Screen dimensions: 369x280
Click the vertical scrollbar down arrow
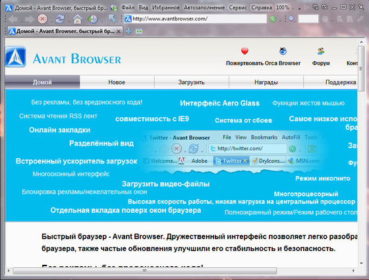point(361,264)
